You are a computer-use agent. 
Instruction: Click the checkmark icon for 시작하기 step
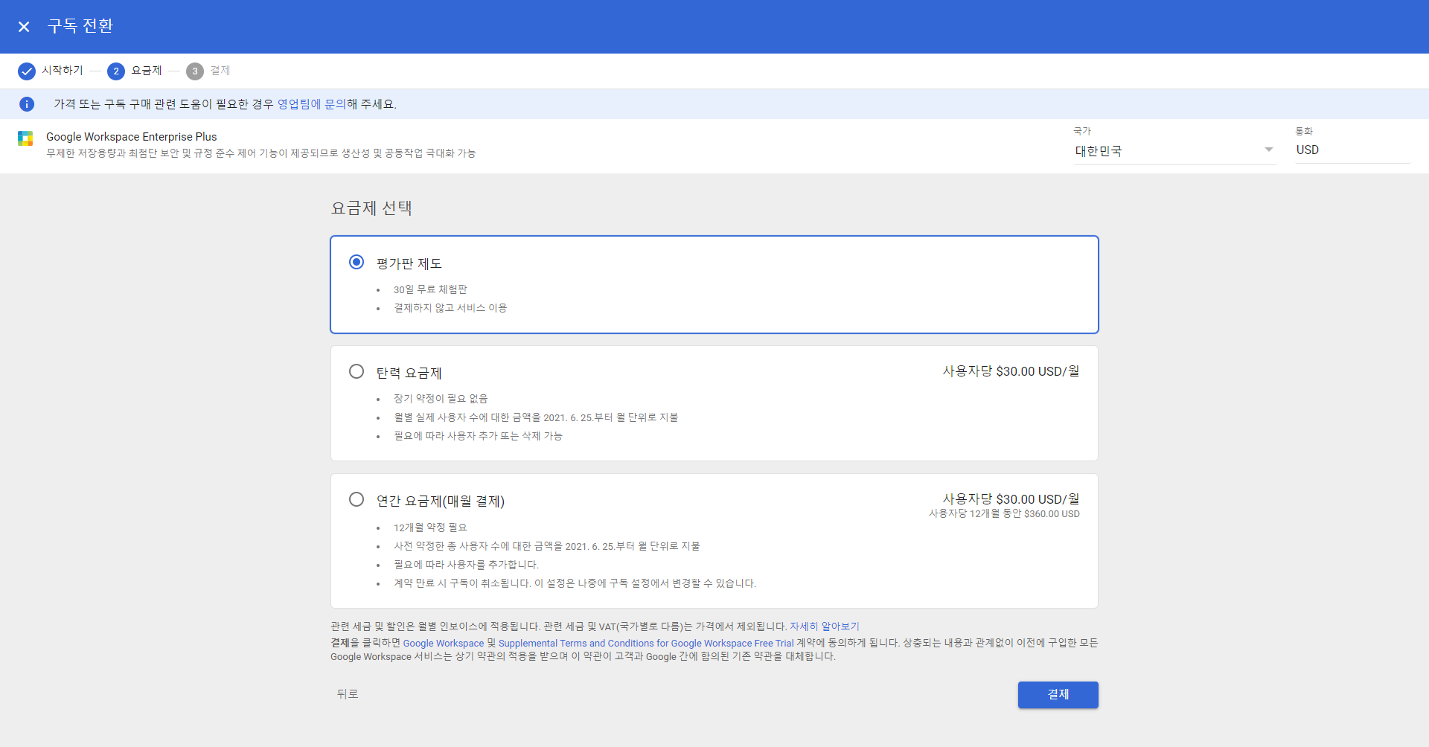pos(27,71)
